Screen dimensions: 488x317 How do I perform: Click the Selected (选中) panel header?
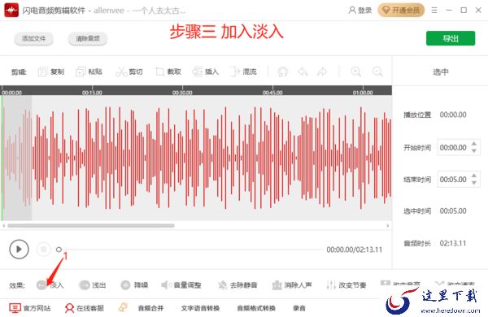(440, 72)
